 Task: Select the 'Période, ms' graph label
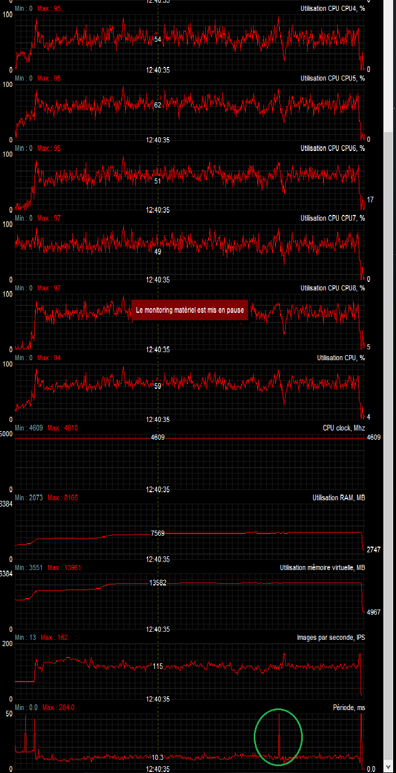pos(349,707)
